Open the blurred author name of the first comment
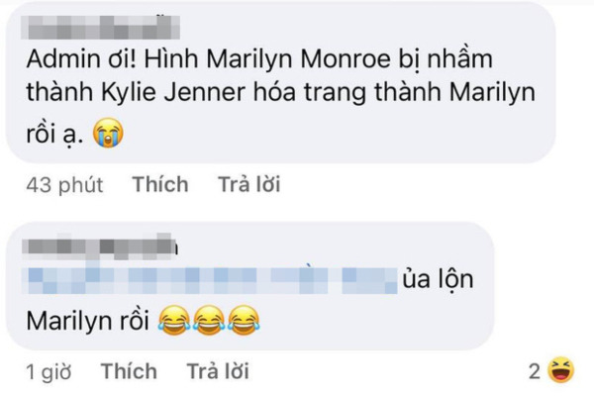The image size is (594, 396). click(100, 28)
